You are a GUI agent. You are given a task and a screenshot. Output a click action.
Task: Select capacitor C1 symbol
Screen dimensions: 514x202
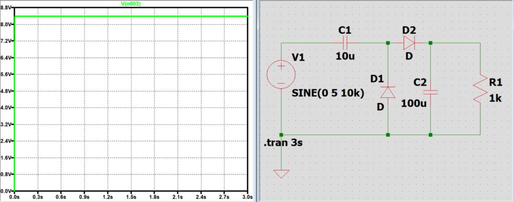tap(345, 43)
